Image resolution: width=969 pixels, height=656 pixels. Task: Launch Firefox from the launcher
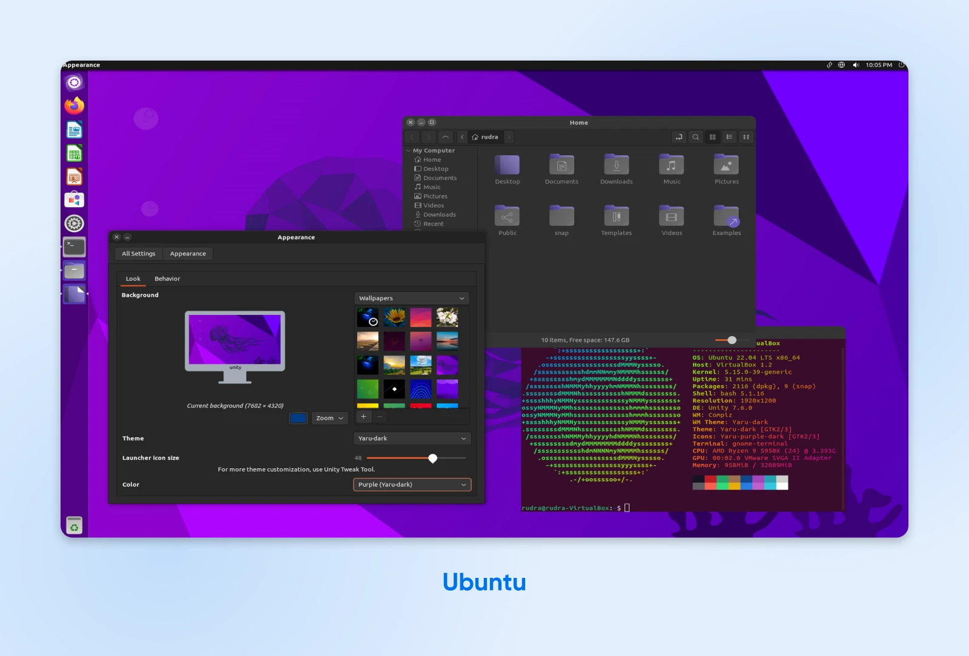coord(74,106)
